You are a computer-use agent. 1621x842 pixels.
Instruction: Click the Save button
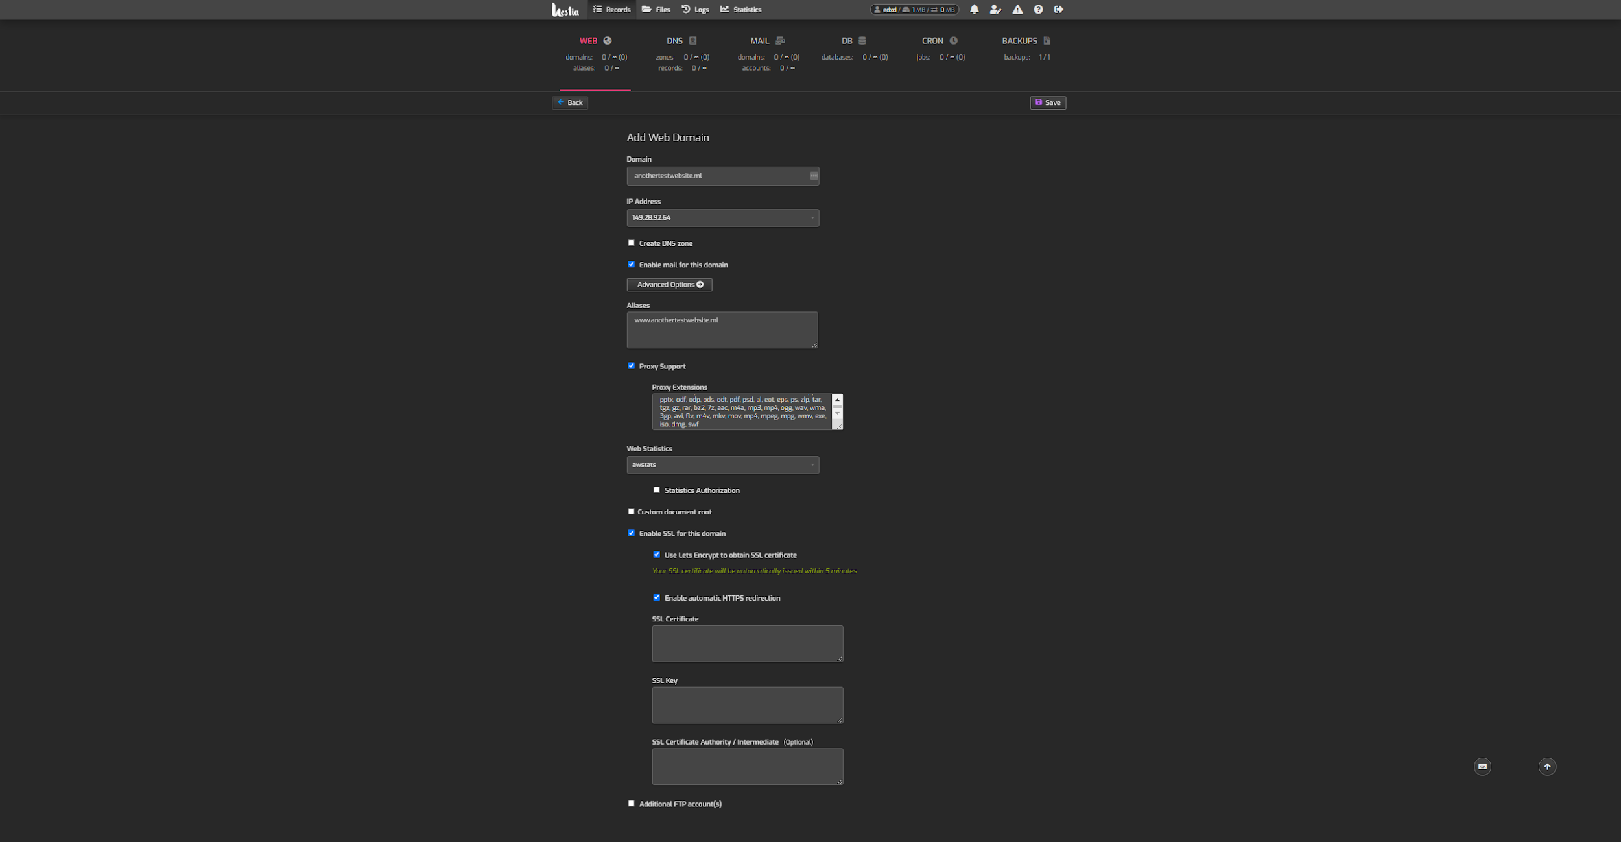(x=1048, y=102)
